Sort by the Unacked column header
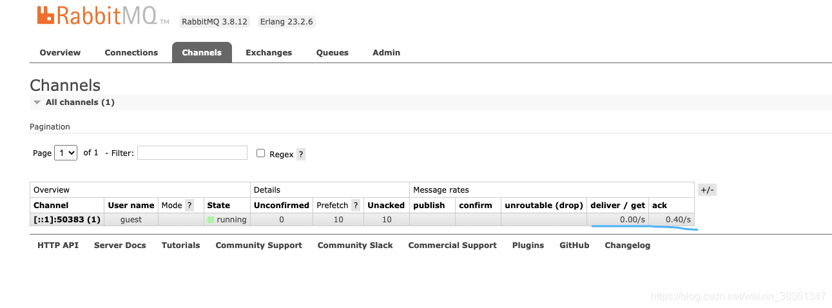Viewport: 832px width, 308px height. (x=386, y=206)
